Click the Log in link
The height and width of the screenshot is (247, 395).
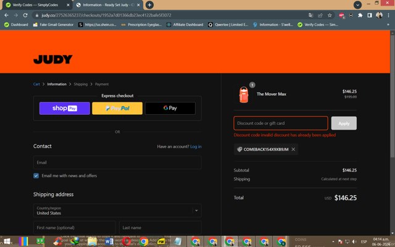pyautogui.click(x=196, y=146)
